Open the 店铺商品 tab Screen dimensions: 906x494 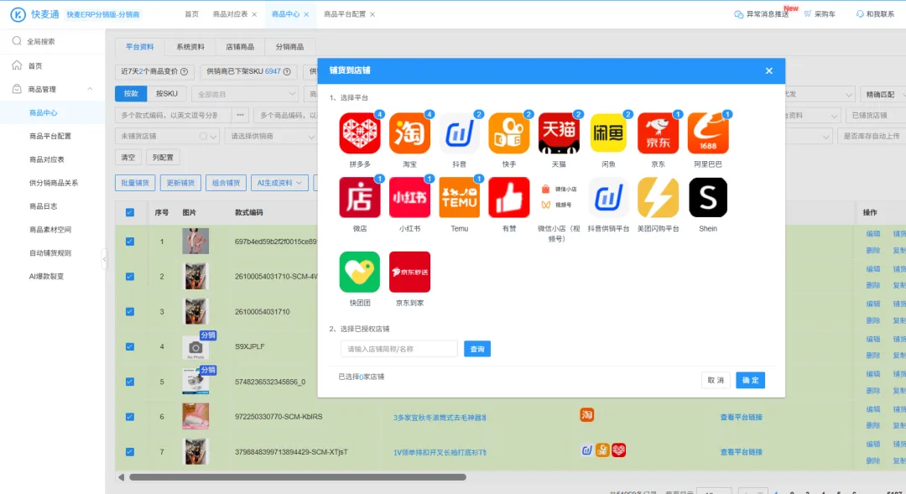tap(240, 47)
